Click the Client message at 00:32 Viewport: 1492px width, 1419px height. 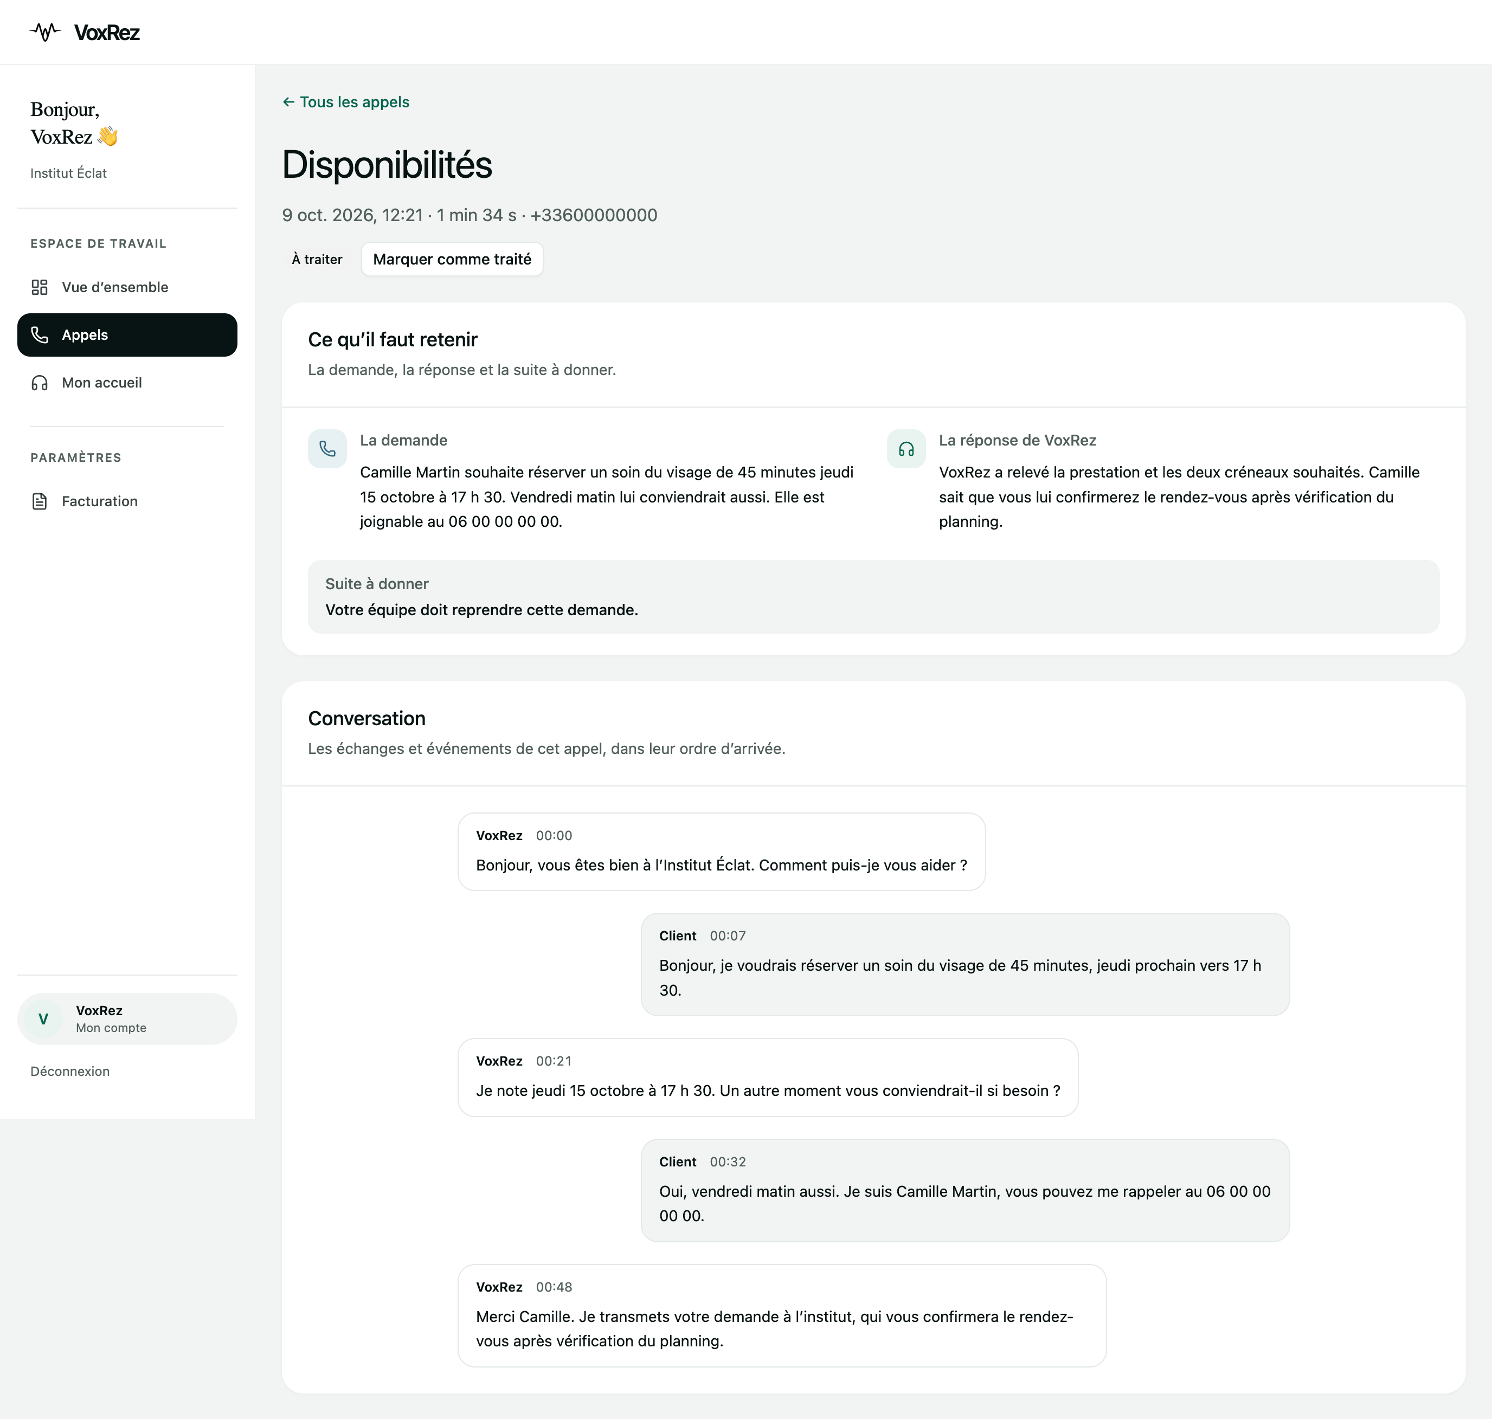[966, 1191]
